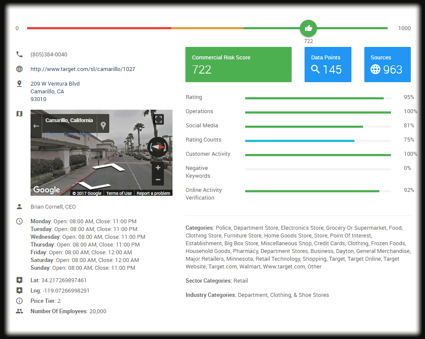Click the people icon beside Number Of Employees

pyautogui.click(x=19, y=311)
